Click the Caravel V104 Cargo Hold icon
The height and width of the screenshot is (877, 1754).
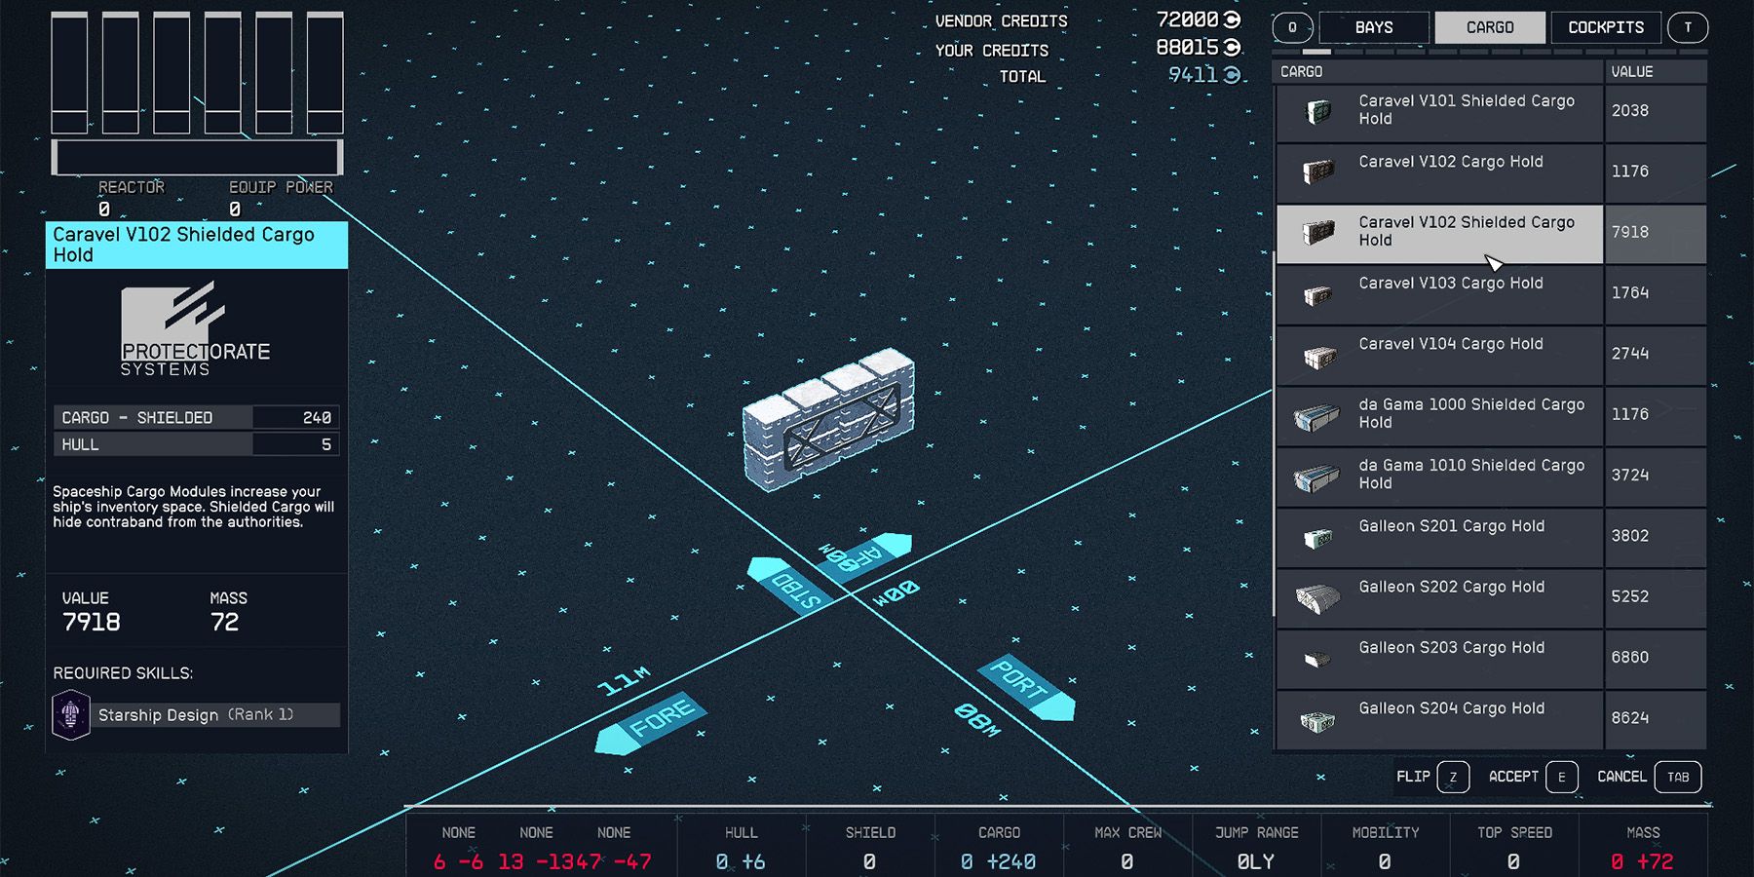(x=1317, y=355)
